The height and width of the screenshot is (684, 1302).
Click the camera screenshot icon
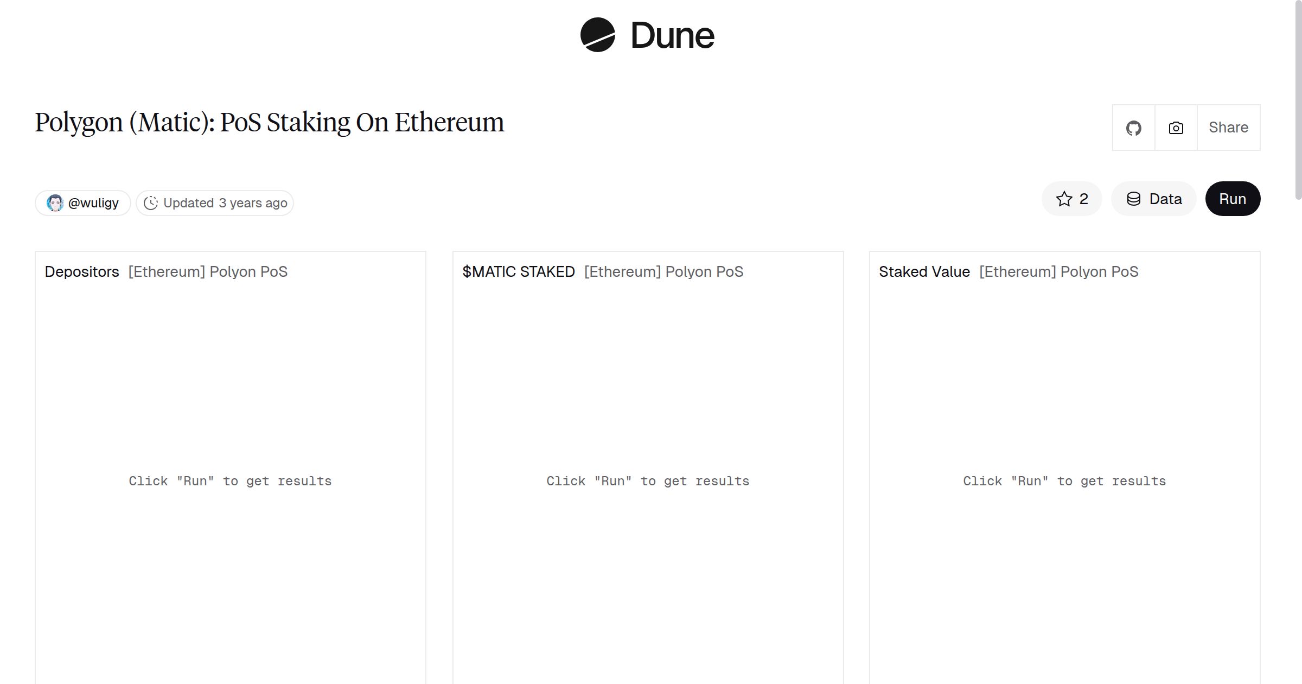pyautogui.click(x=1175, y=127)
